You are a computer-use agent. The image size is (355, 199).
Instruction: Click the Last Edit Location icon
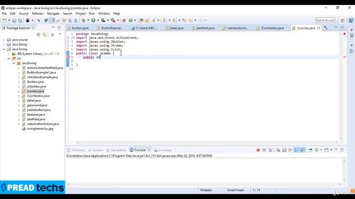tap(184, 20)
